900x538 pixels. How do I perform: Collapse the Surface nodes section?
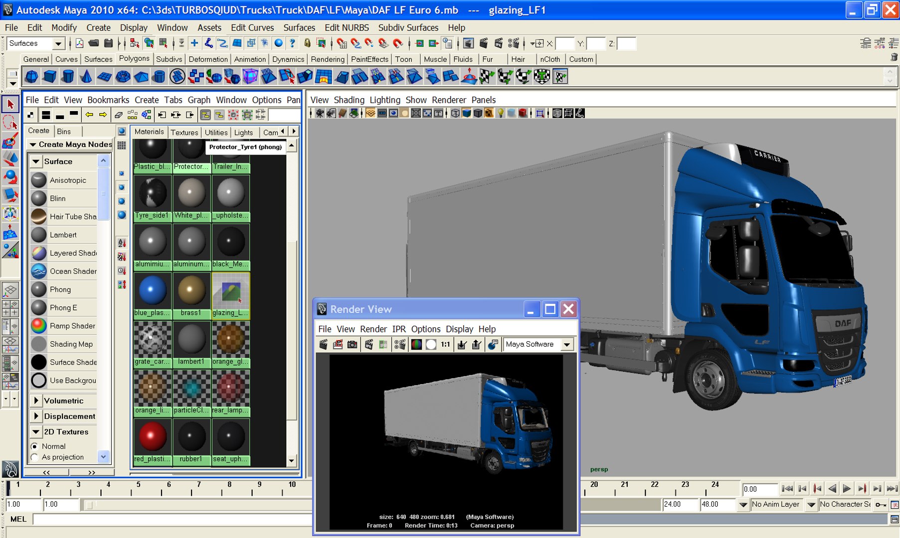[x=36, y=161]
